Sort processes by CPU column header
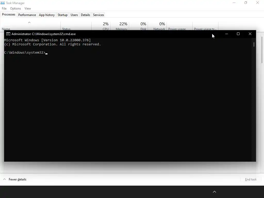Screen dimensions: 264x198 101,26
